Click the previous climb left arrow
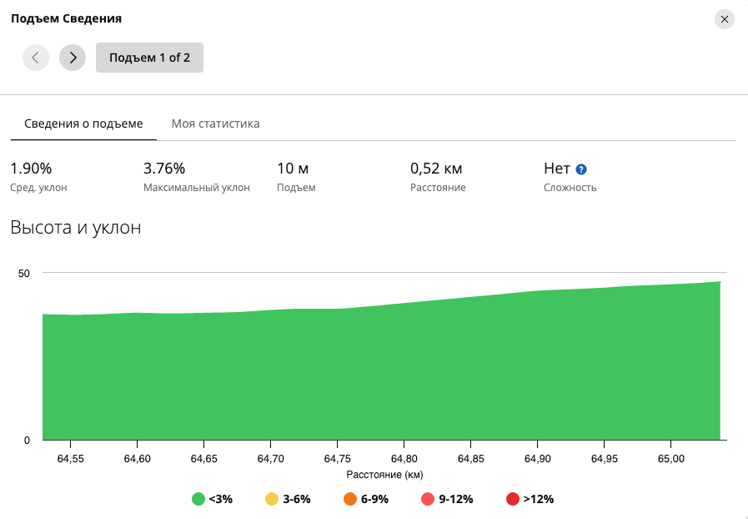Image resolution: width=748 pixels, height=519 pixels. tap(36, 58)
